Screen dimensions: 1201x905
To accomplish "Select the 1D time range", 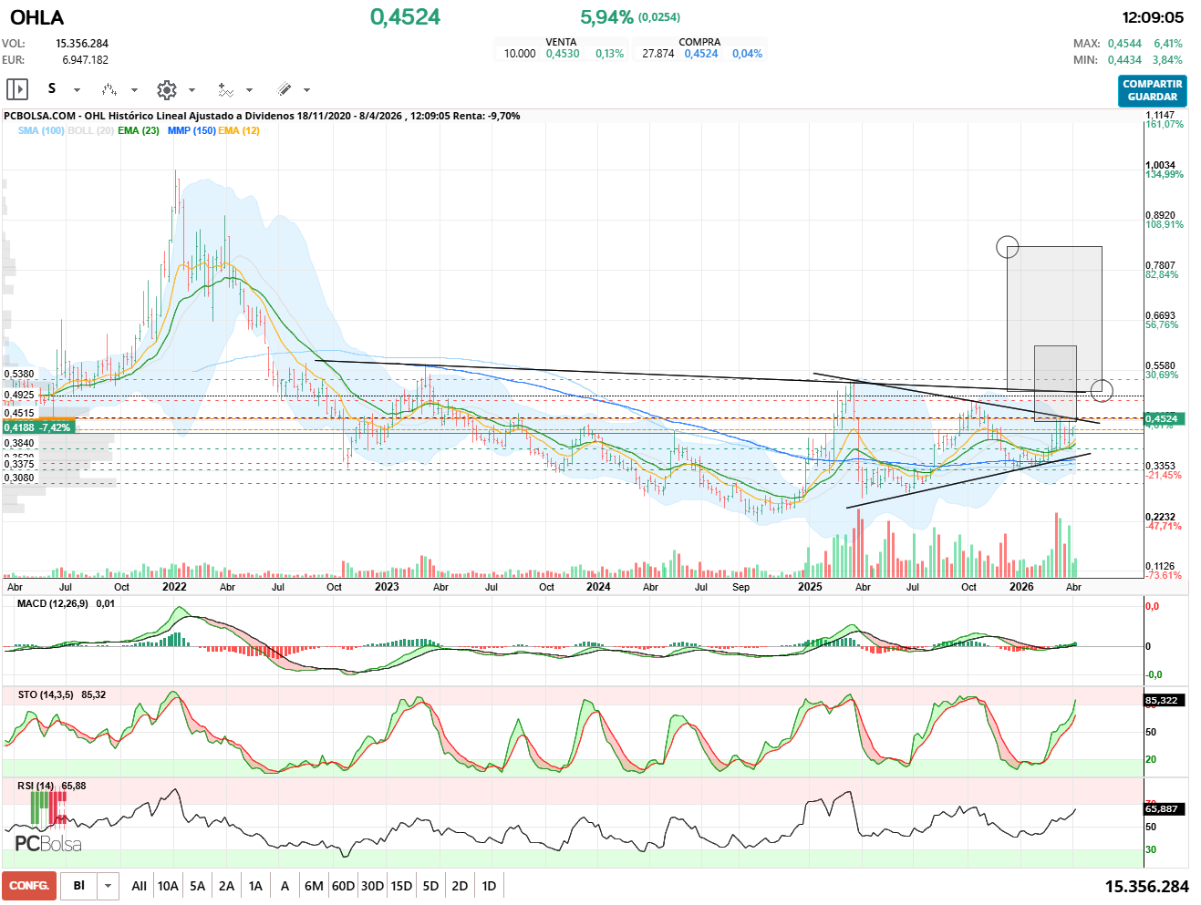I will click(489, 886).
